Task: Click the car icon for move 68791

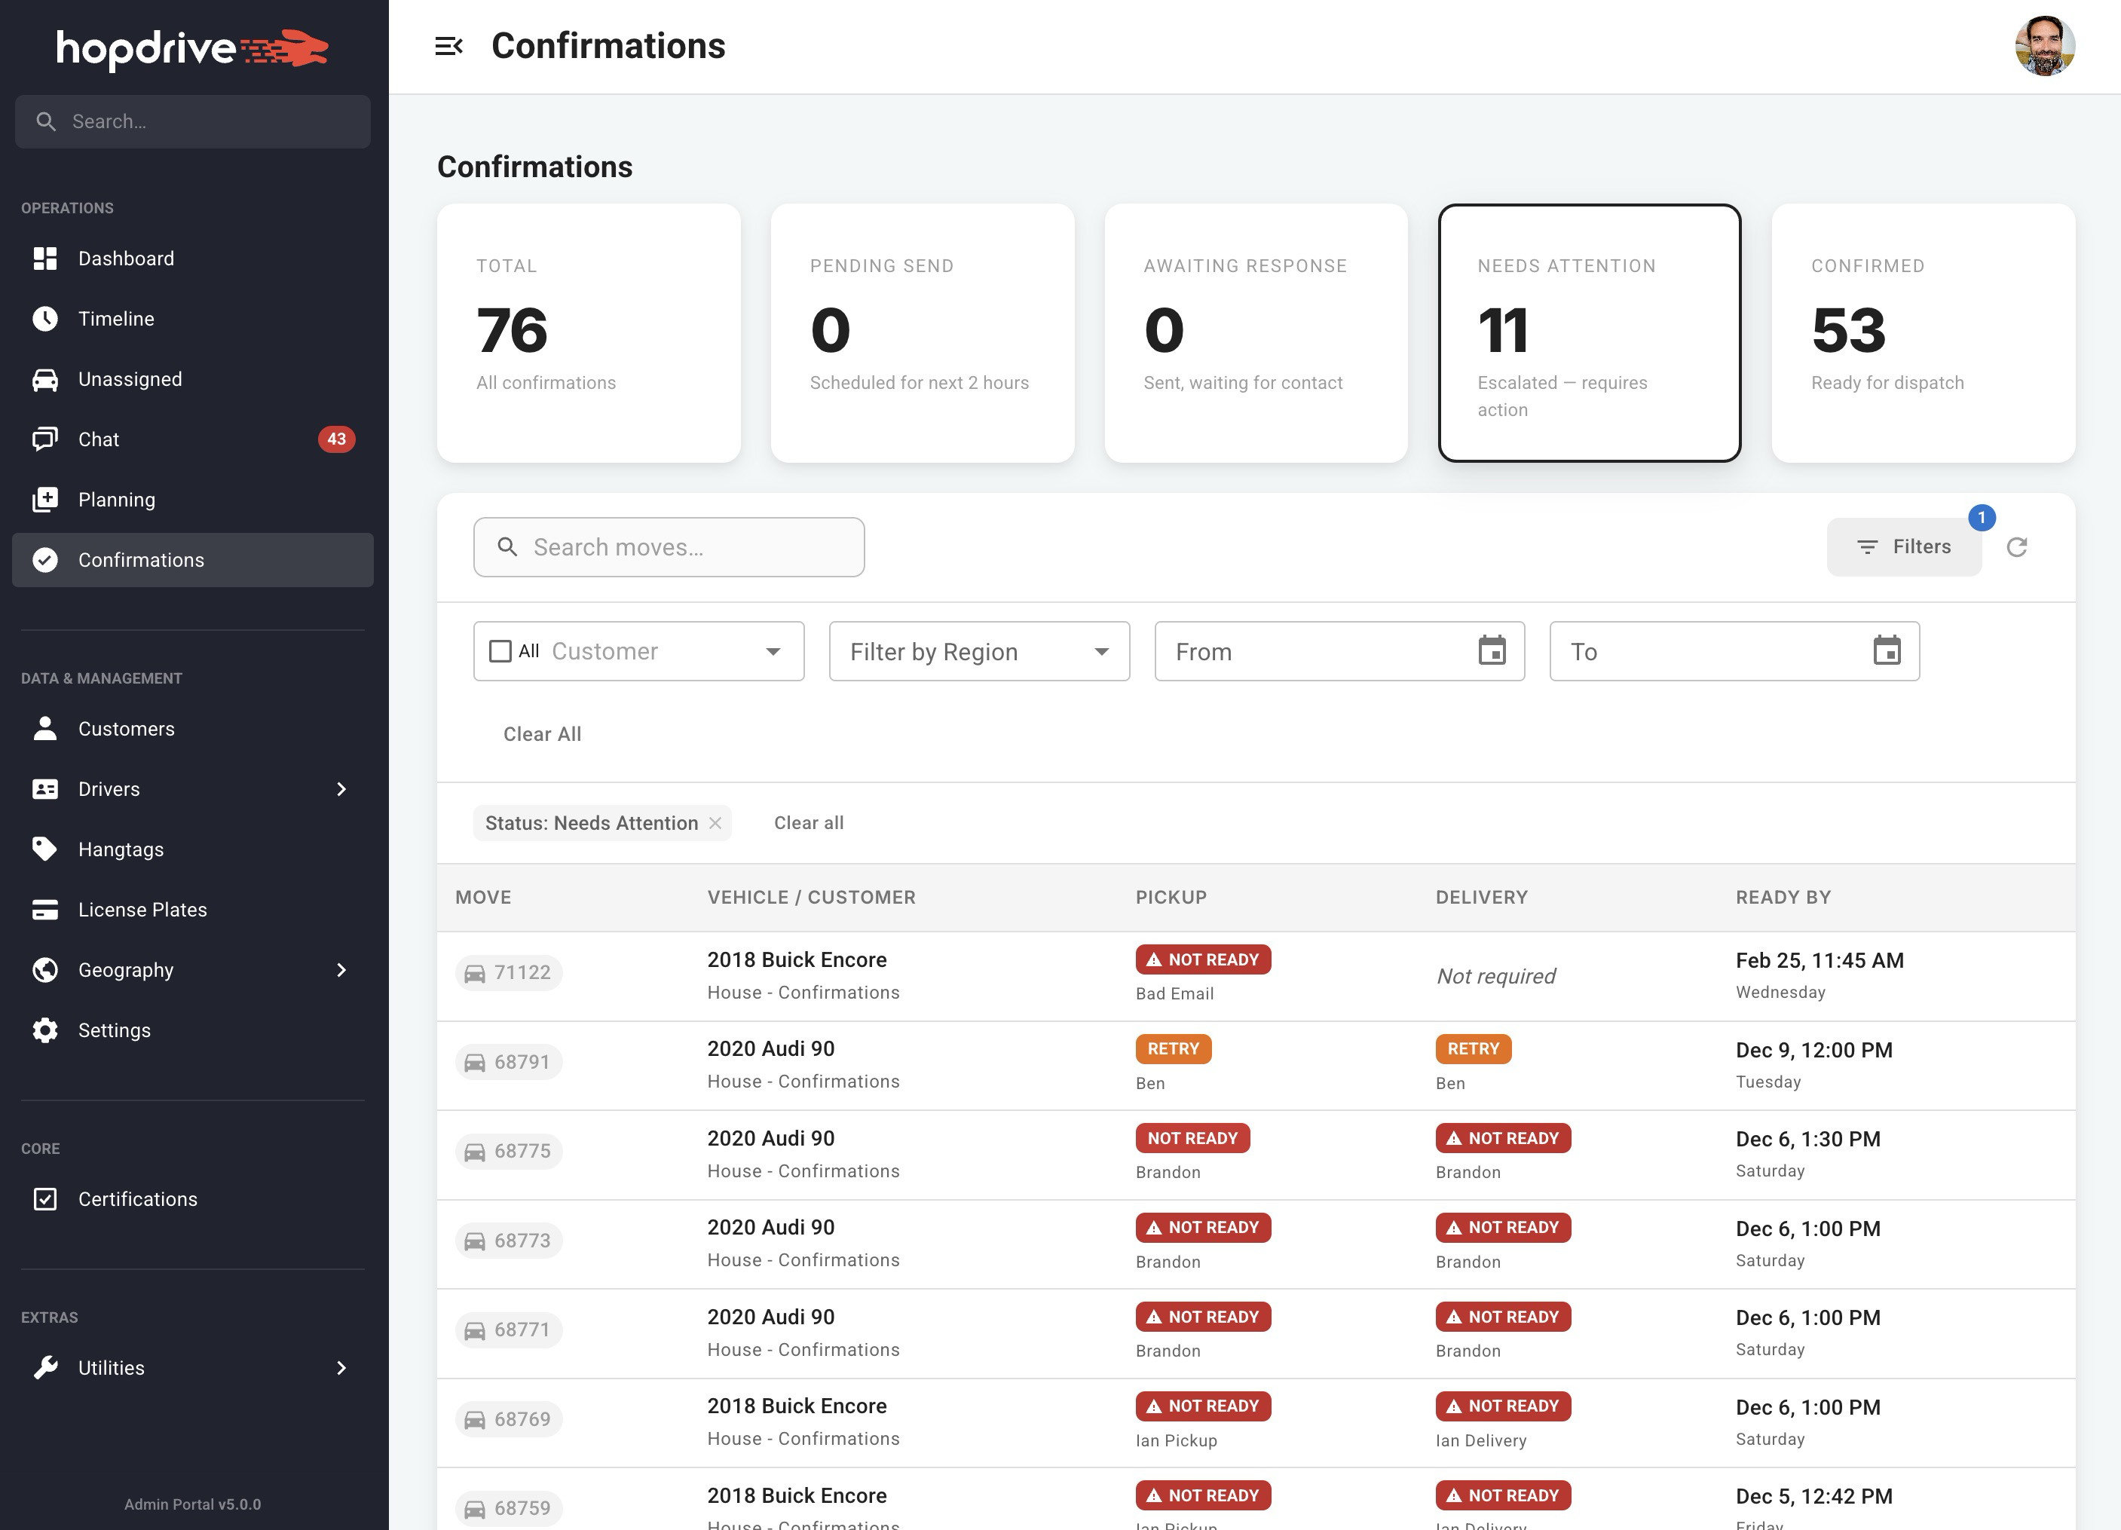Action: point(475,1063)
